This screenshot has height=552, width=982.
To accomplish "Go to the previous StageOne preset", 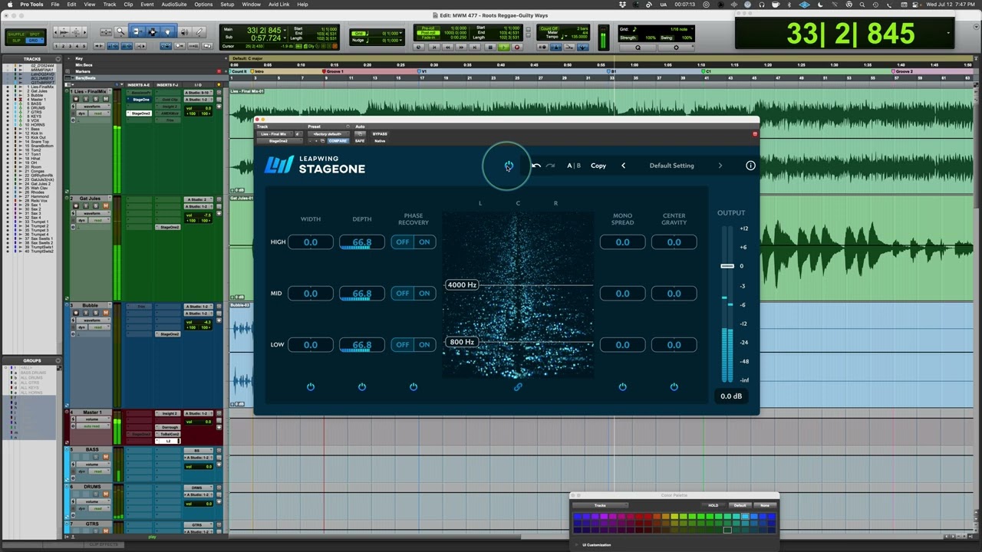I will tap(623, 166).
